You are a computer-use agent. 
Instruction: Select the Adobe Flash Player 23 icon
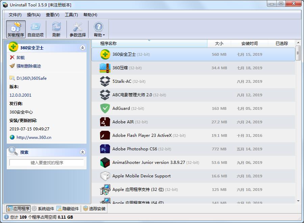tap(105, 135)
